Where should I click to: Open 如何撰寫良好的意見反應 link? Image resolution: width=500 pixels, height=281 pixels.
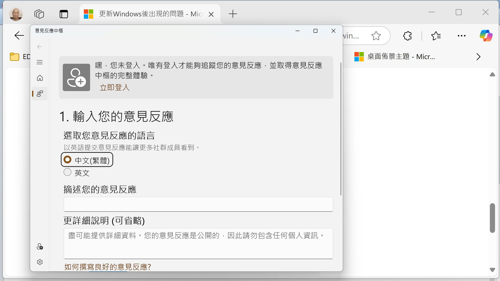[108, 267]
